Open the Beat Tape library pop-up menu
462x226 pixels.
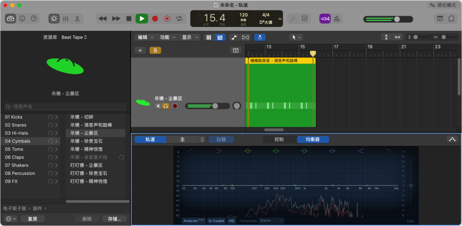pyautogui.click(x=74, y=37)
